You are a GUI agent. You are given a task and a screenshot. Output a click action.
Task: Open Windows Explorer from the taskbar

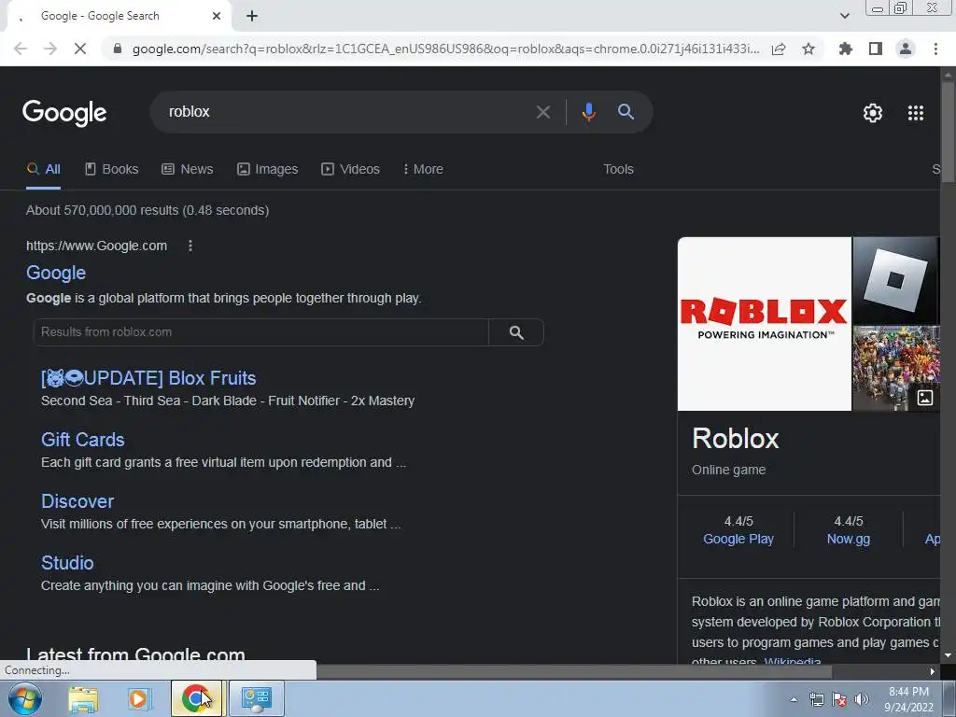(83, 698)
